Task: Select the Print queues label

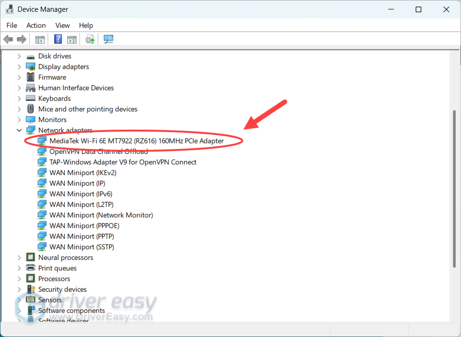Action: (57, 268)
